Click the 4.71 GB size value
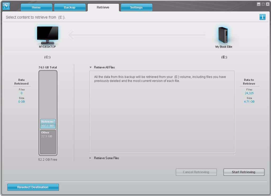271x196 pixels. tap(249, 102)
